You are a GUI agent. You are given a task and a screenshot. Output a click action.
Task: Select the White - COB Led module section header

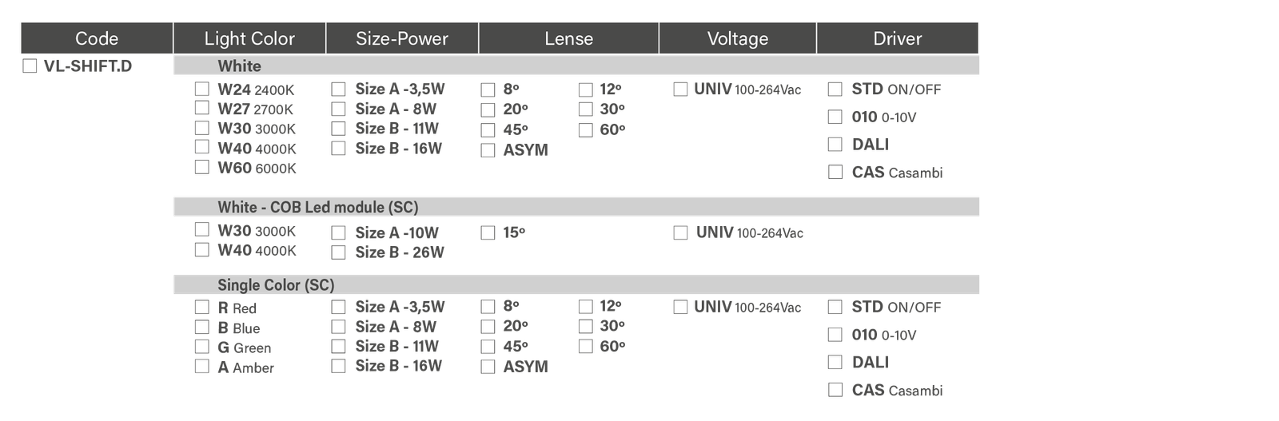tap(318, 207)
